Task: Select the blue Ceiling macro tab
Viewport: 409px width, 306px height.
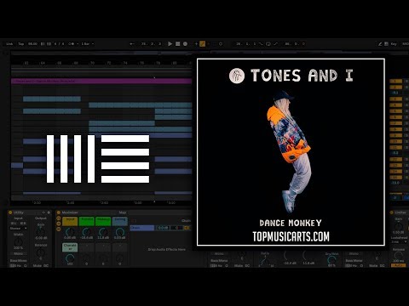Action: (120, 221)
